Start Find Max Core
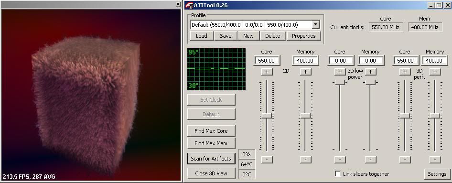This screenshot has width=452, height=183. 211,131
